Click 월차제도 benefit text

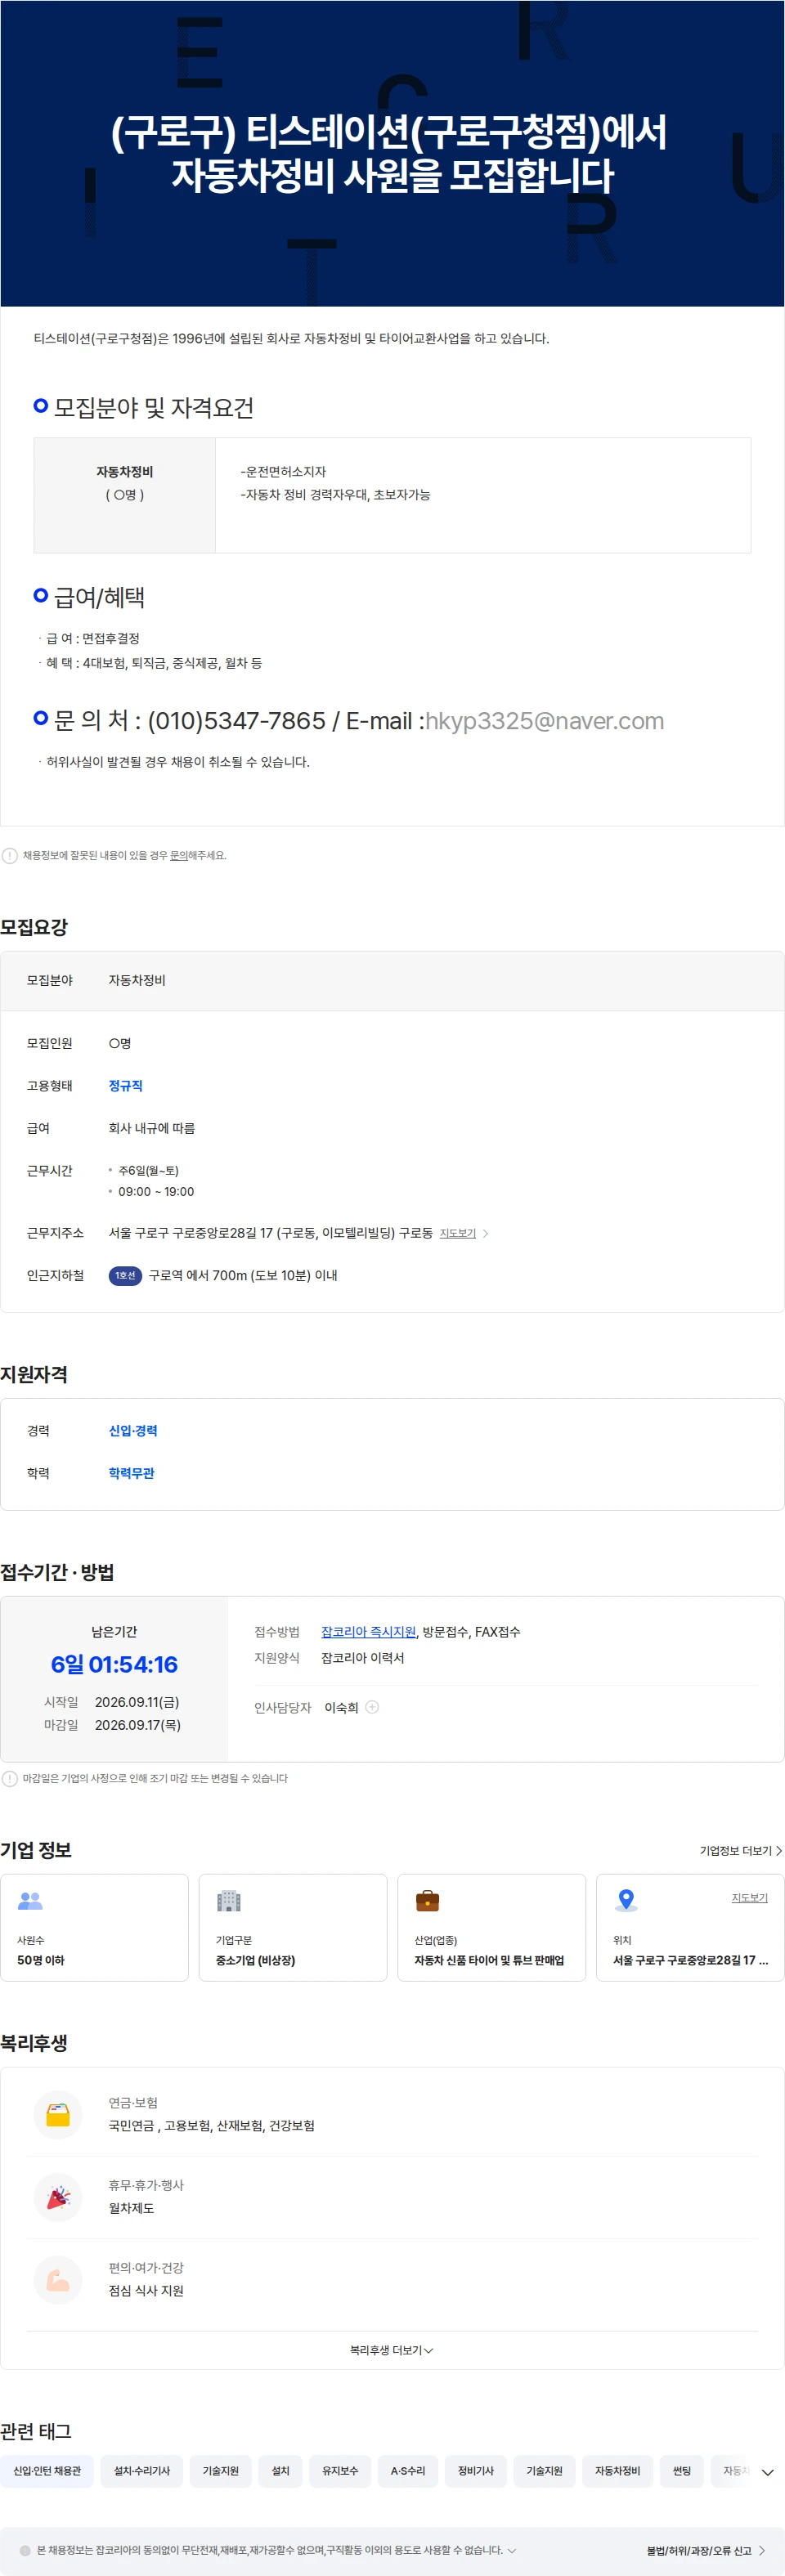(131, 2208)
